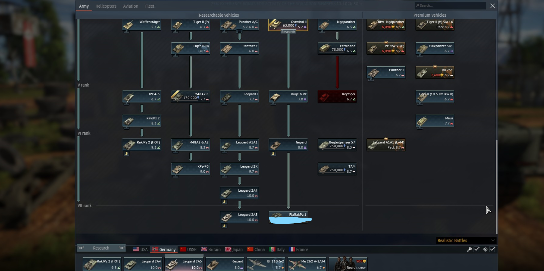This screenshot has height=271, width=544.
Task: Click the Recruit crew slot icon
Action: 348,264
